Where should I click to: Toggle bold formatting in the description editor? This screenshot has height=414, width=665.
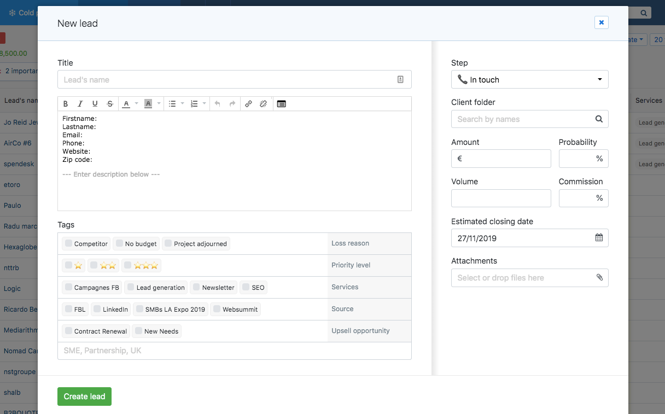pos(66,104)
